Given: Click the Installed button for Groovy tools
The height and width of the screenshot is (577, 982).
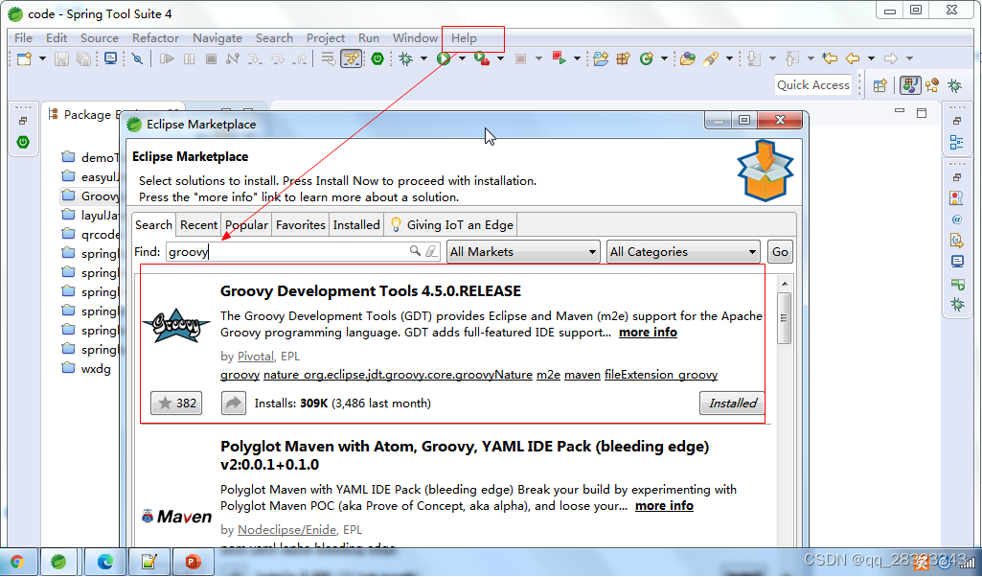Looking at the screenshot, I should click(x=732, y=404).
